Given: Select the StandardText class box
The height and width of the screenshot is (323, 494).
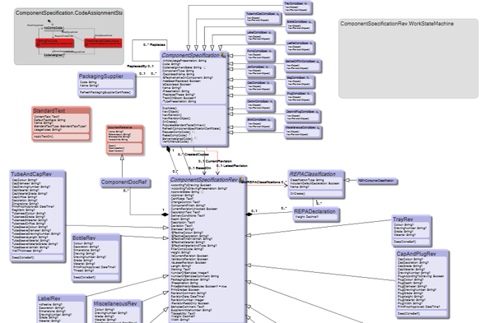Looking at the screenshot, I should (x=61, y=124).
